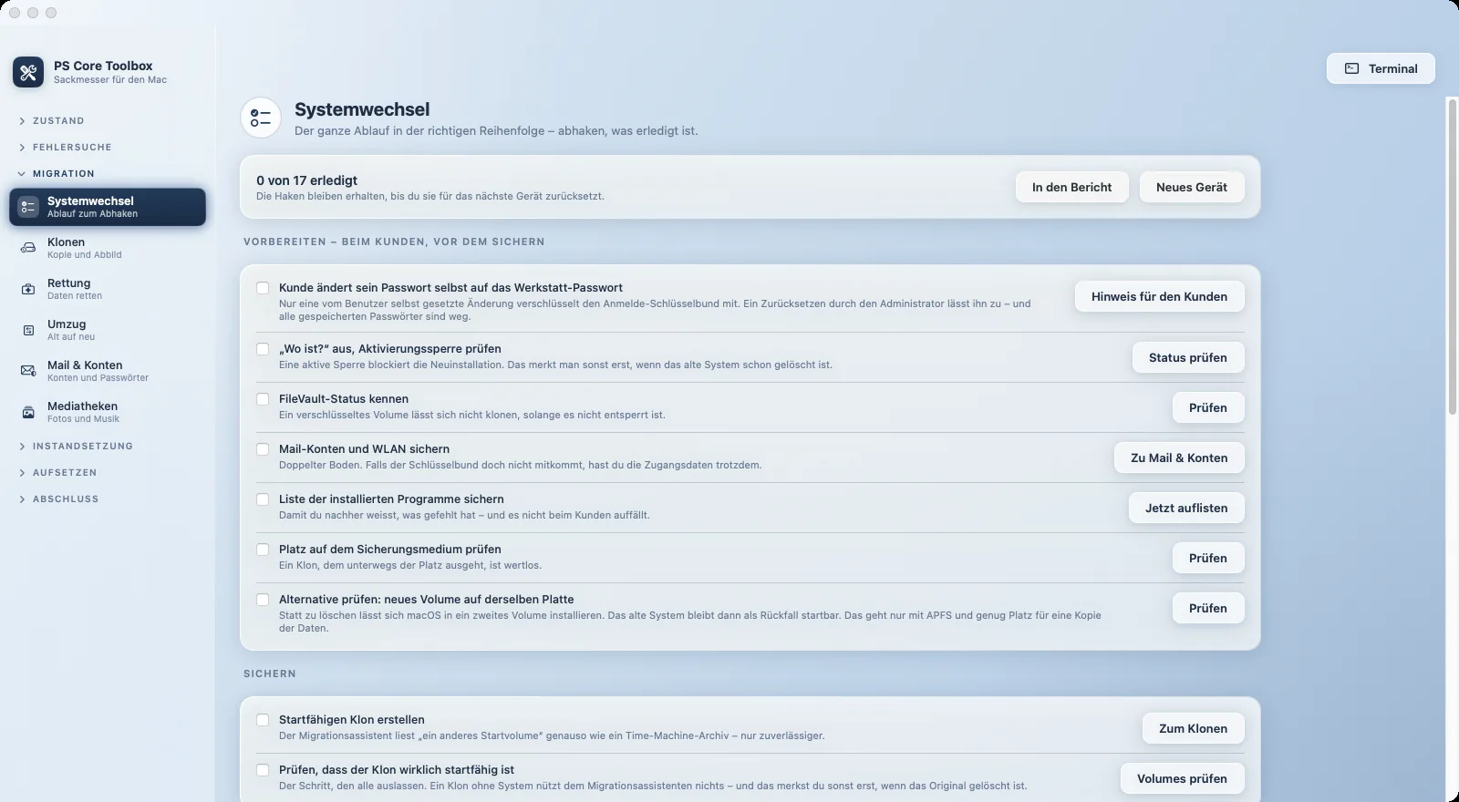The height and width of the screenshot is (802, 1459).
Task: Click the Klonen drive icon in sidebar
Action: pos(28,248)
